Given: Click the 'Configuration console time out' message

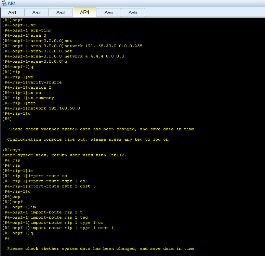Looking at the screenshot, I should [88, 140].
